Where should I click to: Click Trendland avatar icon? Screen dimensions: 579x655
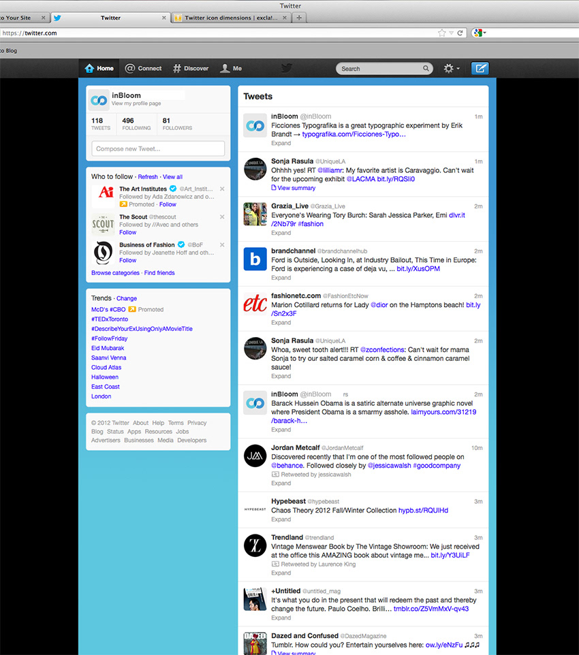(255, 545)
